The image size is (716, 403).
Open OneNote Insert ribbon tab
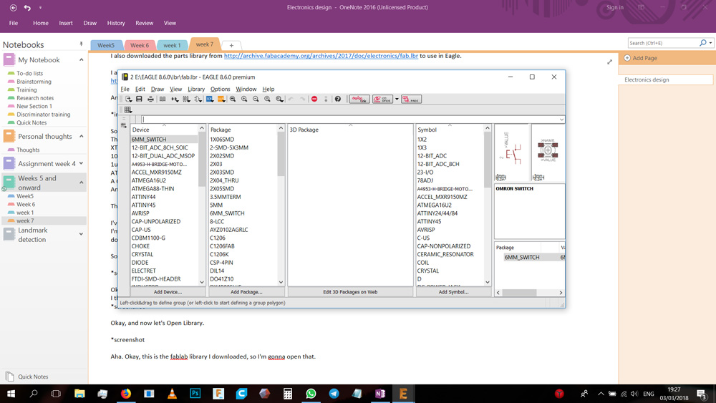[x=66, y=23]
